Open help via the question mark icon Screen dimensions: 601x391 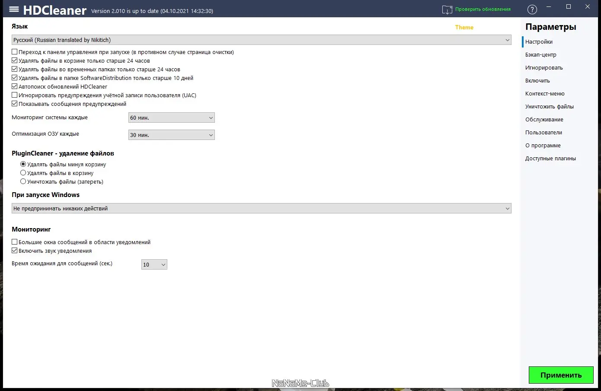532,10
